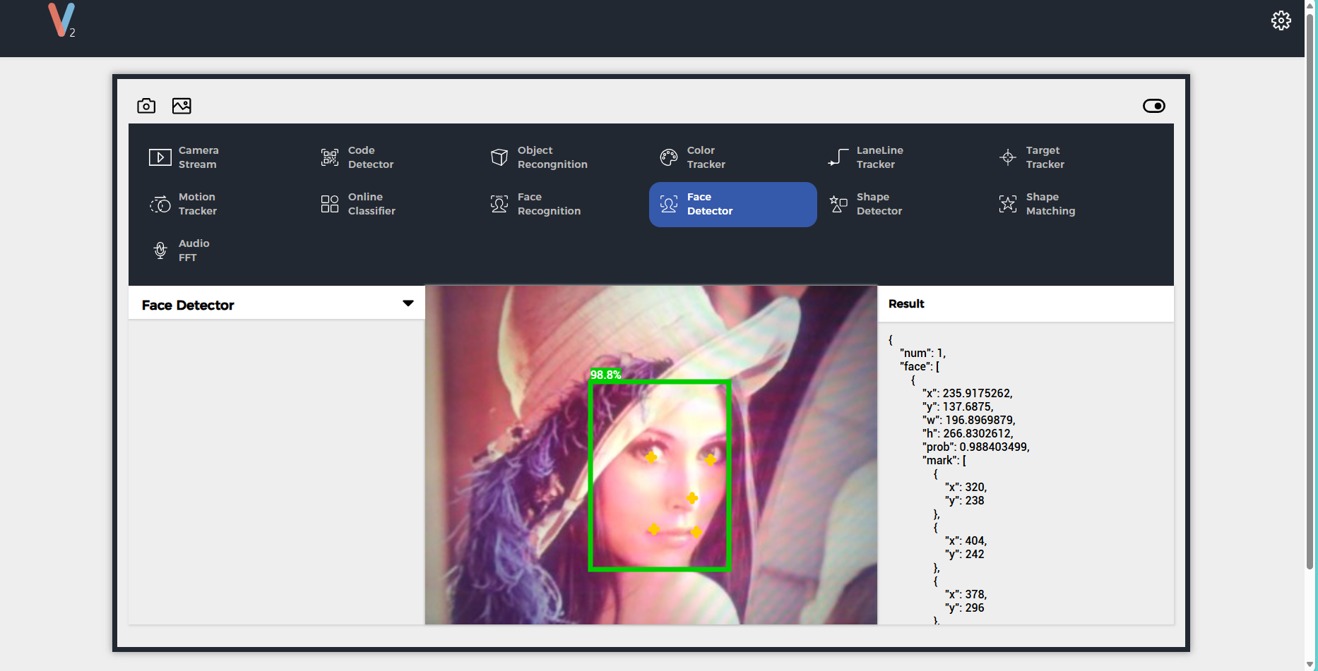
Task: Click the LaneLine Tracker icon
Action: pos(838,157)
